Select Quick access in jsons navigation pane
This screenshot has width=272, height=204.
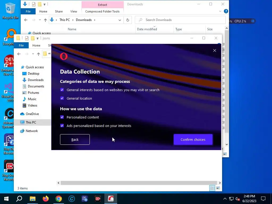pyautogui.click(x=35, y=67)
